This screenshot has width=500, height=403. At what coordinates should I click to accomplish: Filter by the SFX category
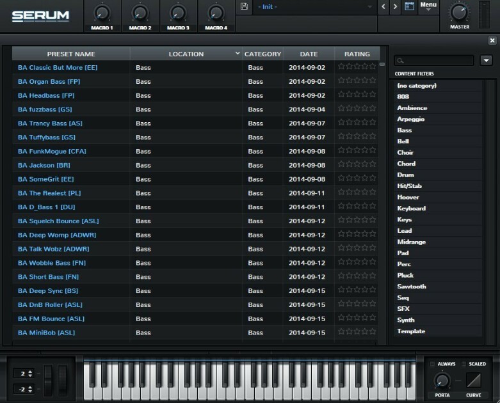pos(437,308)
